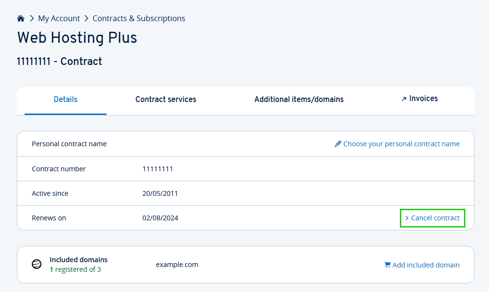The height and width of the screenshot is (292, 489).
Task: Open the Contract services tab
Action: click(x=166, y=99)
